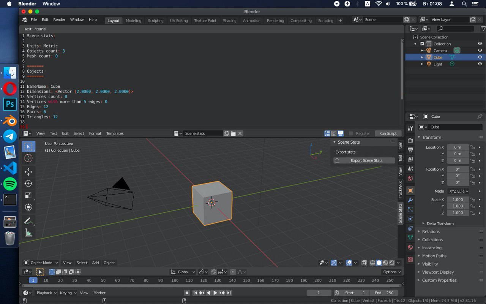
Task: Open the Render menu
Action: pos(59,20)
